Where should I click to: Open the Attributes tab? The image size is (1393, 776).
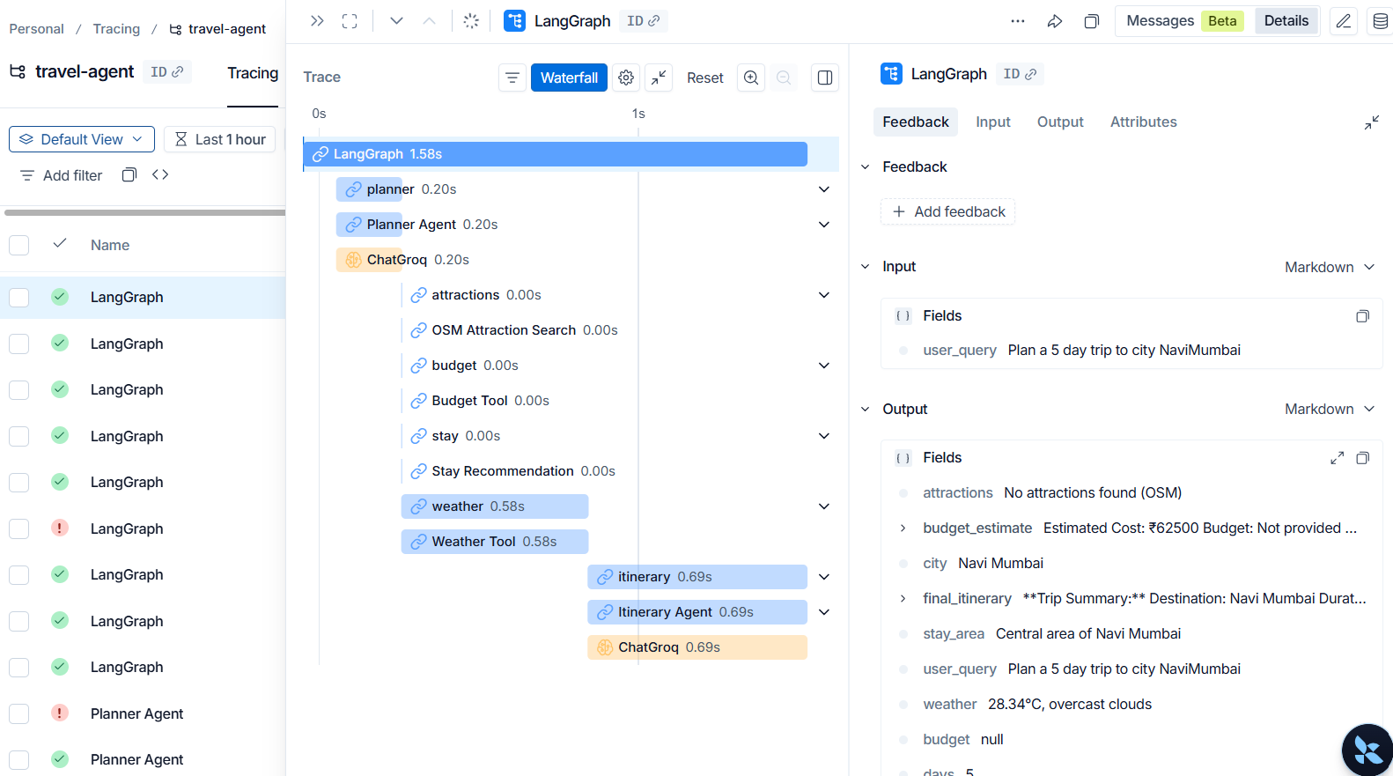(x=1143, y=122)
